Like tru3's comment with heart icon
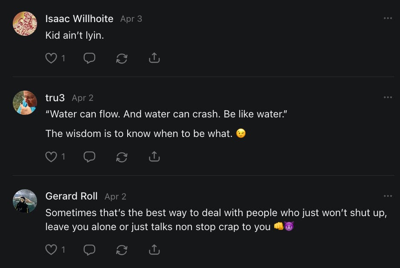The width and height of the screenshot is (400, 268). pos(51,157)
